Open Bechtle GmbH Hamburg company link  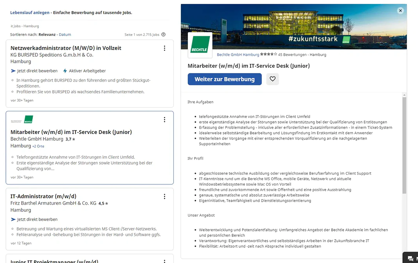[238, 54]
